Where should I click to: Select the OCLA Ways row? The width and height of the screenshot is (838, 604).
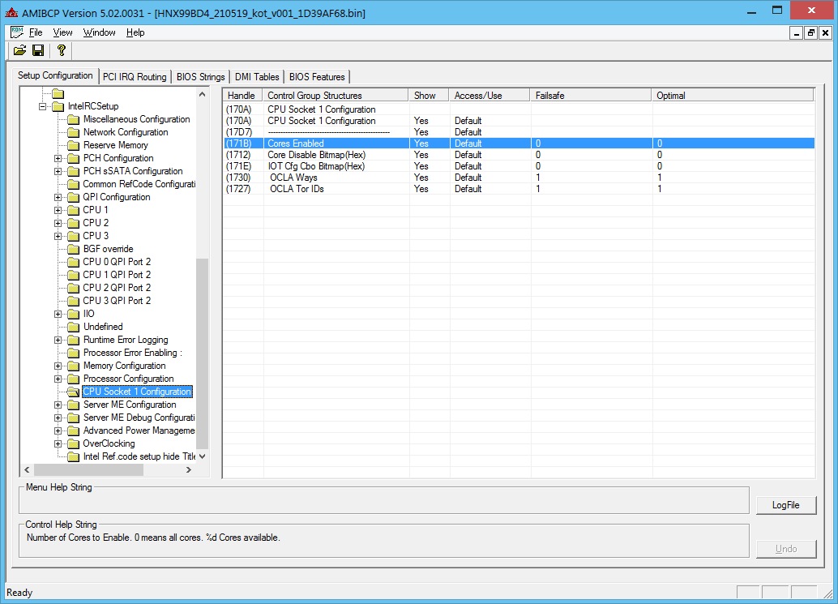coord(519,178)
